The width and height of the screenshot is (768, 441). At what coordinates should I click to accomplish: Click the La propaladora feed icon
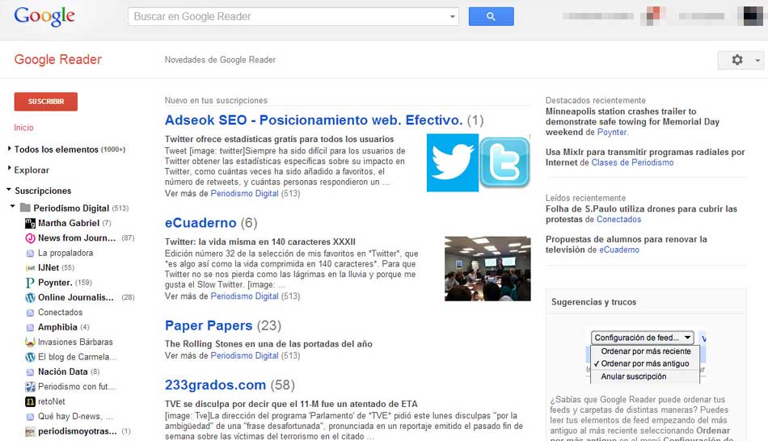[x=30, y=254]
